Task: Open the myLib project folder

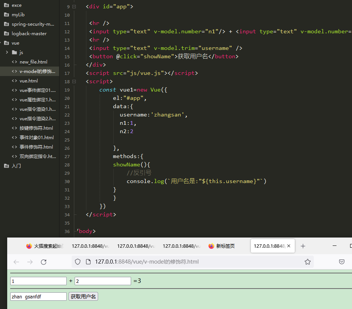Action: [x=18, y=15]
